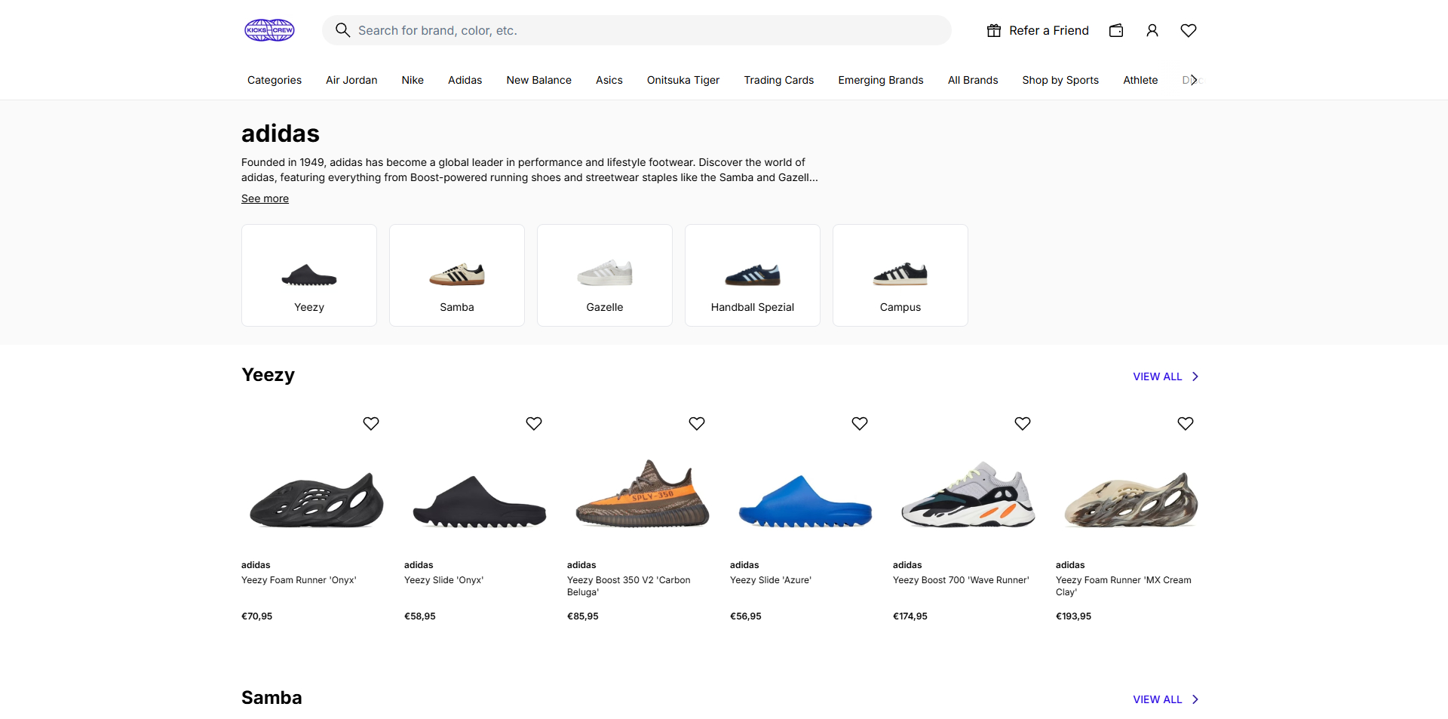Open the Onitsuka Tiger menu
Viewport: 1448px width, 719px height.
(683, 80)
